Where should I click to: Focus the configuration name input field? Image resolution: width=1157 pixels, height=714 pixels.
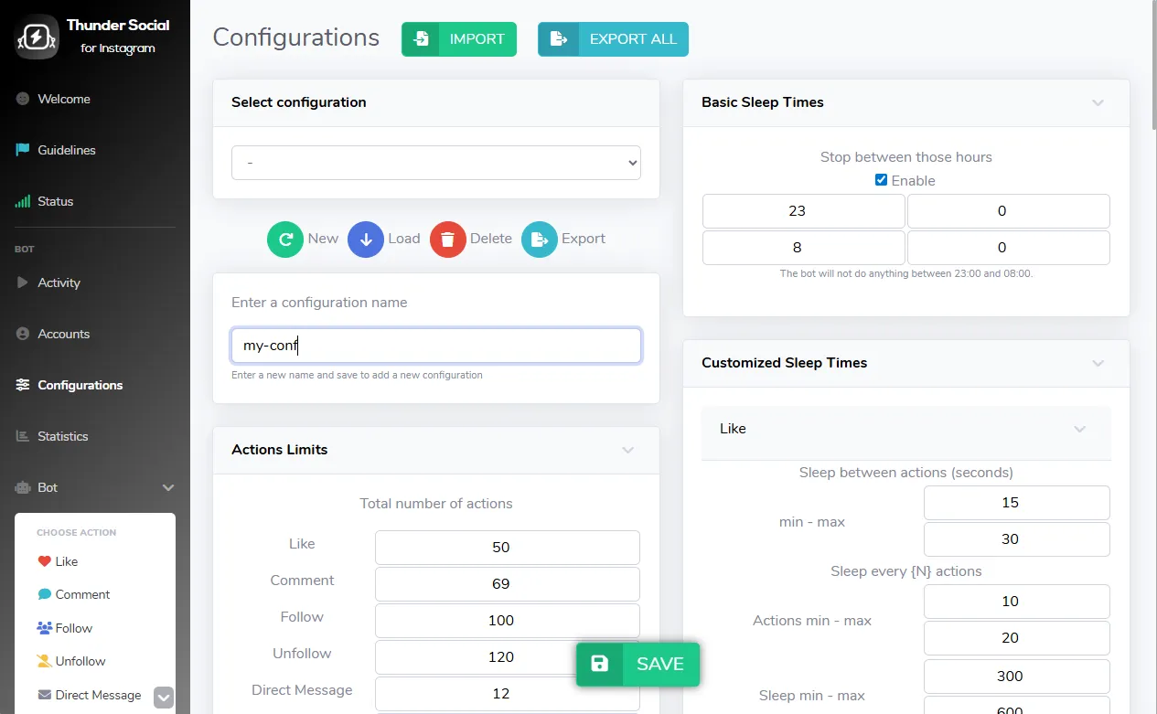[x=436, y=346]
